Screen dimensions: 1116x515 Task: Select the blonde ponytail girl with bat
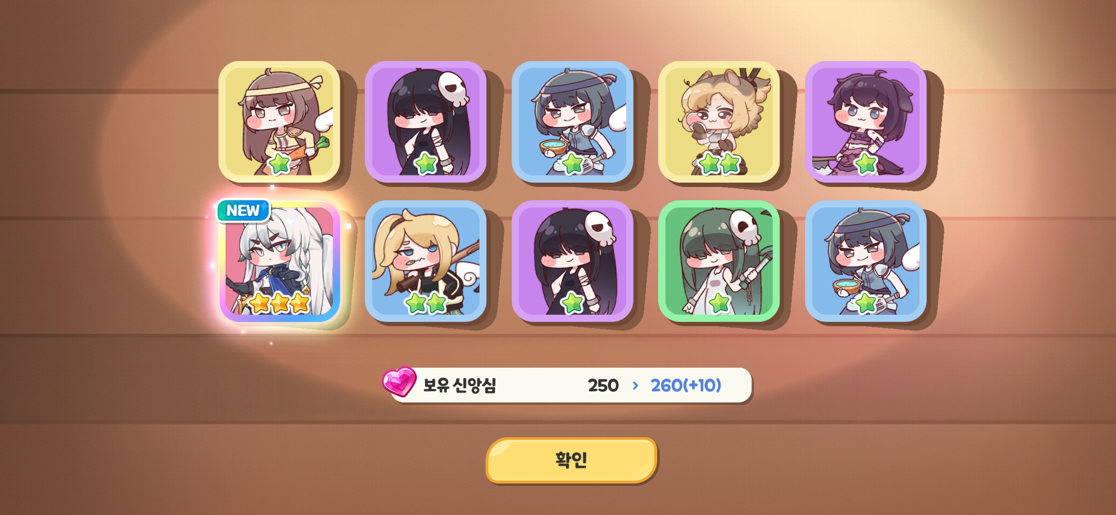pos(425,261)
